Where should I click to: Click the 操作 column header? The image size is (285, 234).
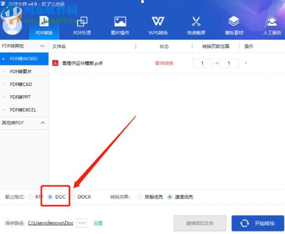pos(249,46)
